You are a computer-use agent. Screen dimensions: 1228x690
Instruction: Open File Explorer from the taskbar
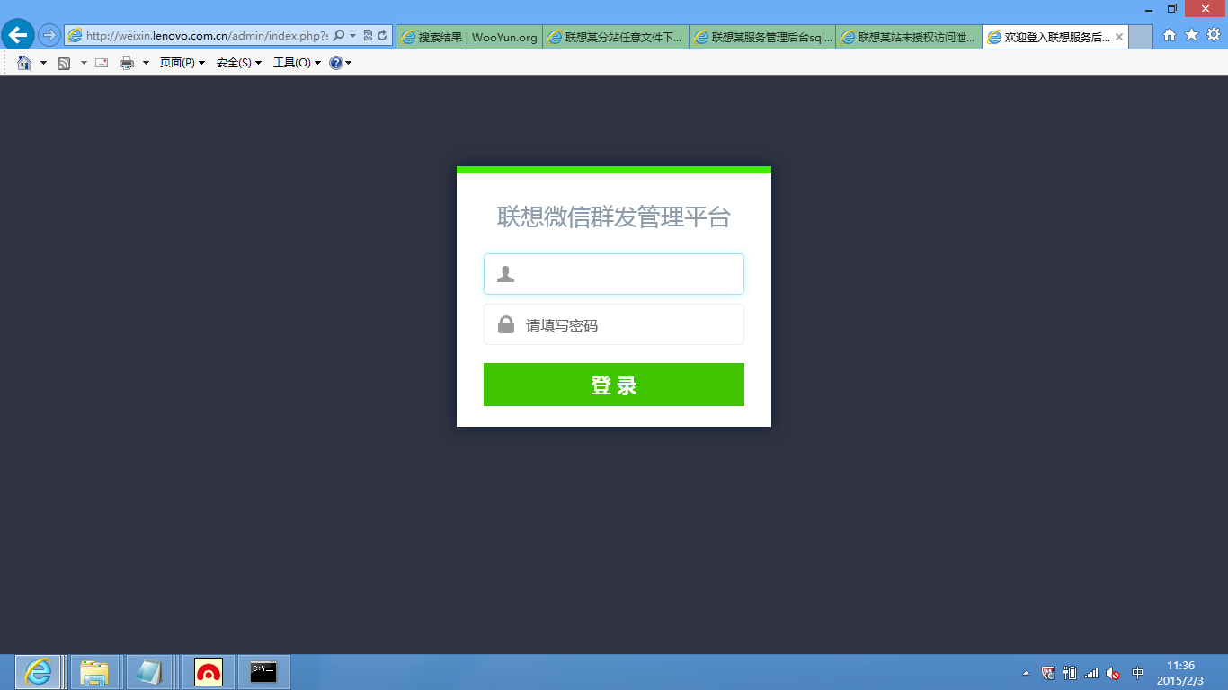[94, 672]
